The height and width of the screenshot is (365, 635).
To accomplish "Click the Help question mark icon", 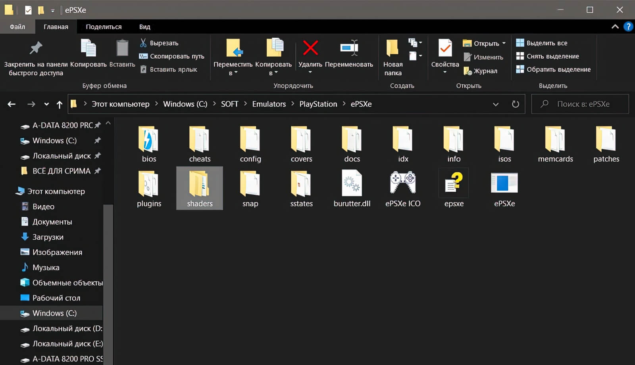I will tap(628, 27).
